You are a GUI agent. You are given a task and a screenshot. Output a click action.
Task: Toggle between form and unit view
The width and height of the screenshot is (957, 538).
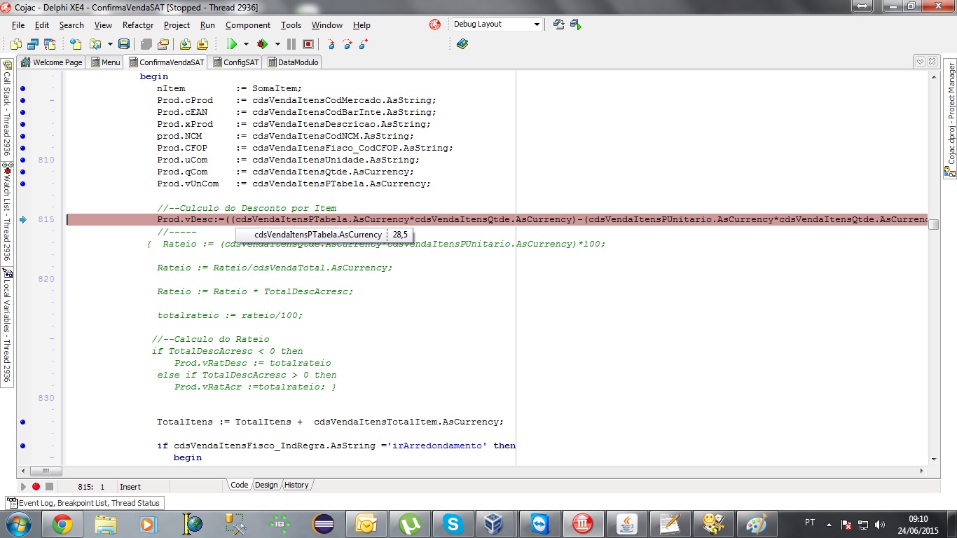(x=50, y=43)
